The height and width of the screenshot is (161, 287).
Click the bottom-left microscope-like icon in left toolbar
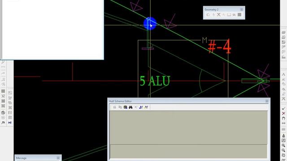3,123
